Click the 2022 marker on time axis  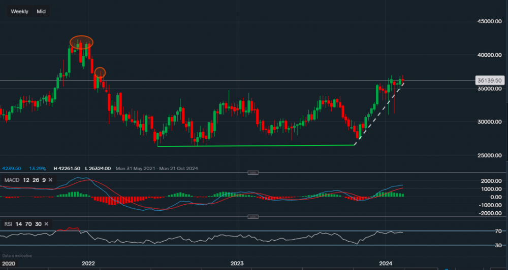click(88, 263)
